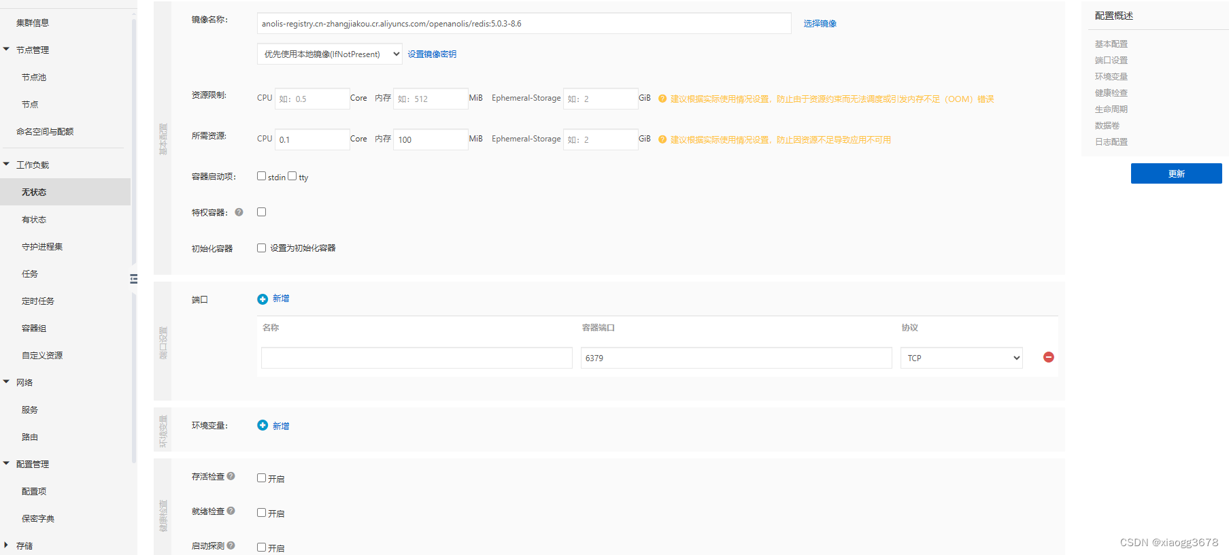Collapse the 配置管理 section

[6, 463]
